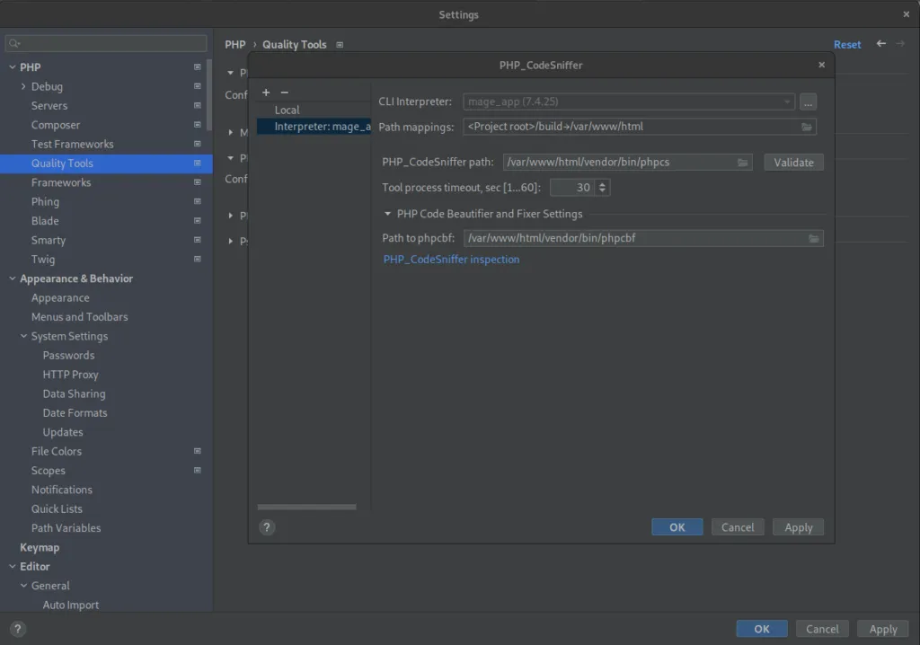This screenshot has width=920, height=645.
Task: Collapse PHP Code Beautifier and Fixer Settings section
Action: [386, 214]
